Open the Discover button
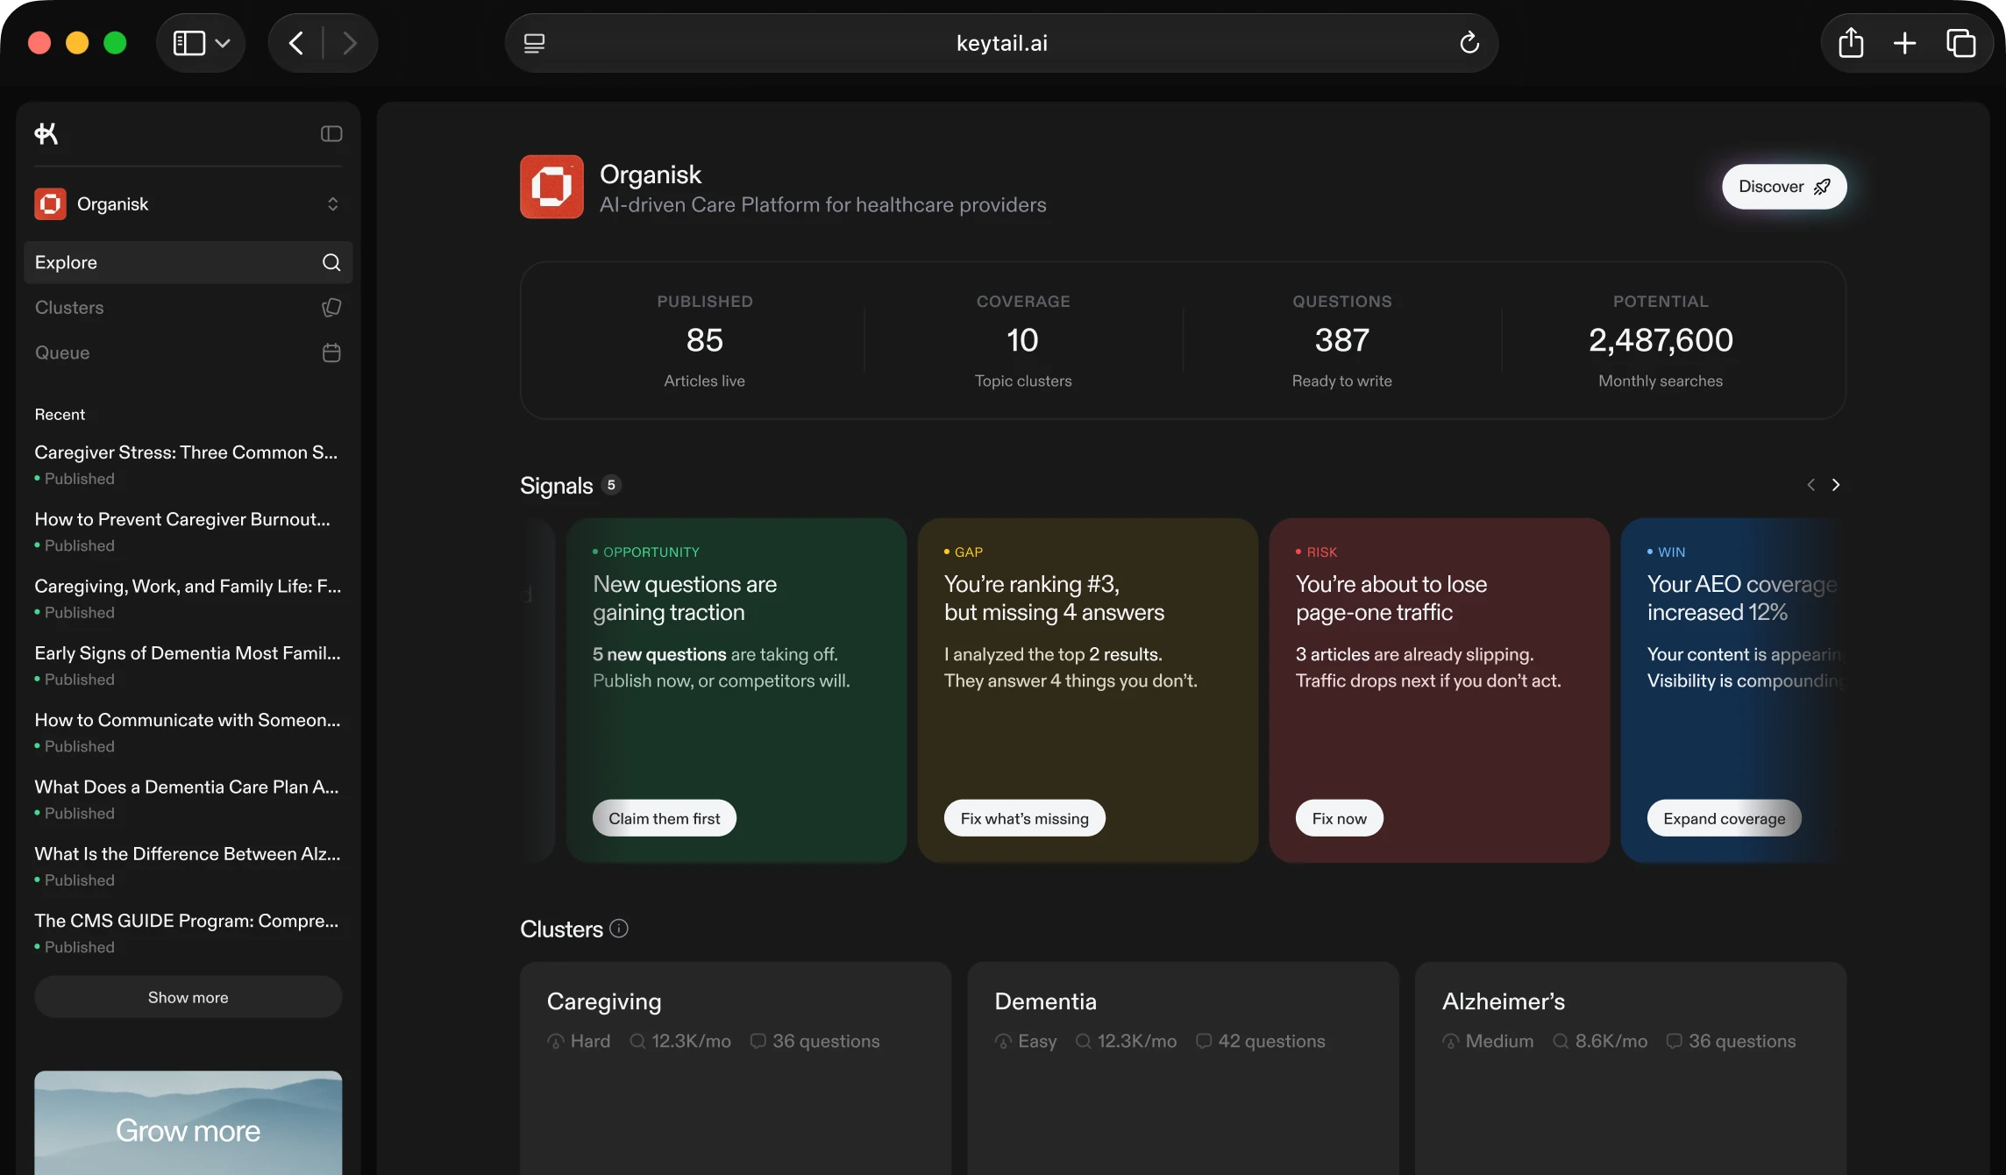 point(1783,187)
